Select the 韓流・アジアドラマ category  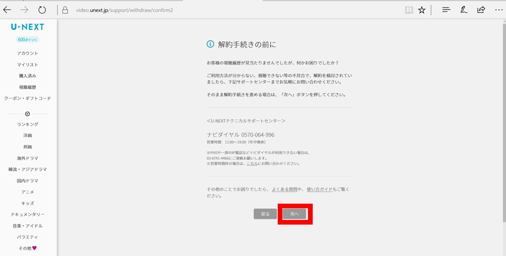[27, 169]
